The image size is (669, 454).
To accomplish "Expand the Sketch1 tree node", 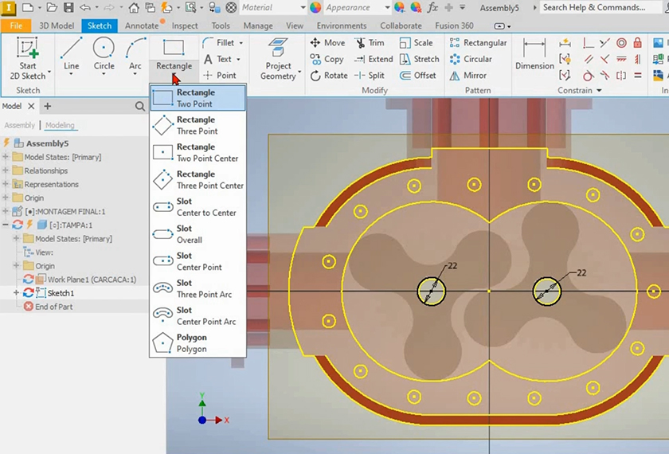I will 16,293.
